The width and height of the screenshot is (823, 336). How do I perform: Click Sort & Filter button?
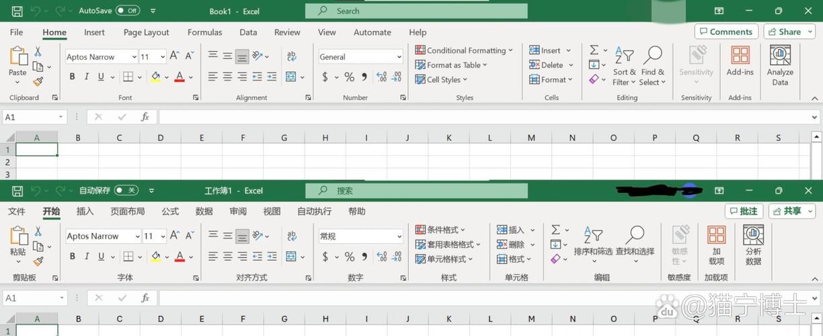click(x=624, y=66)
